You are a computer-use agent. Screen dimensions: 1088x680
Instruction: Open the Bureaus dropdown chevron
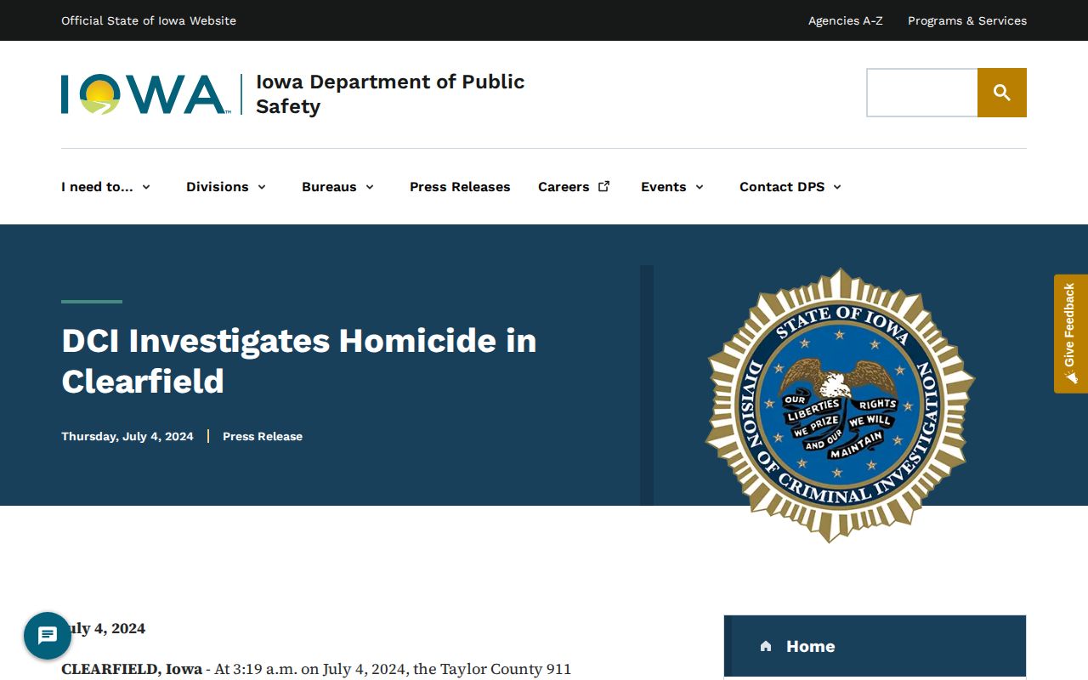(x=370, y=187)
